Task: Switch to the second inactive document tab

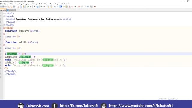Action: coord(11,10)
